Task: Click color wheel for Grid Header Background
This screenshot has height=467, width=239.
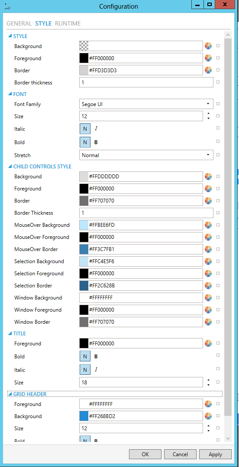Action: point(208,416)
